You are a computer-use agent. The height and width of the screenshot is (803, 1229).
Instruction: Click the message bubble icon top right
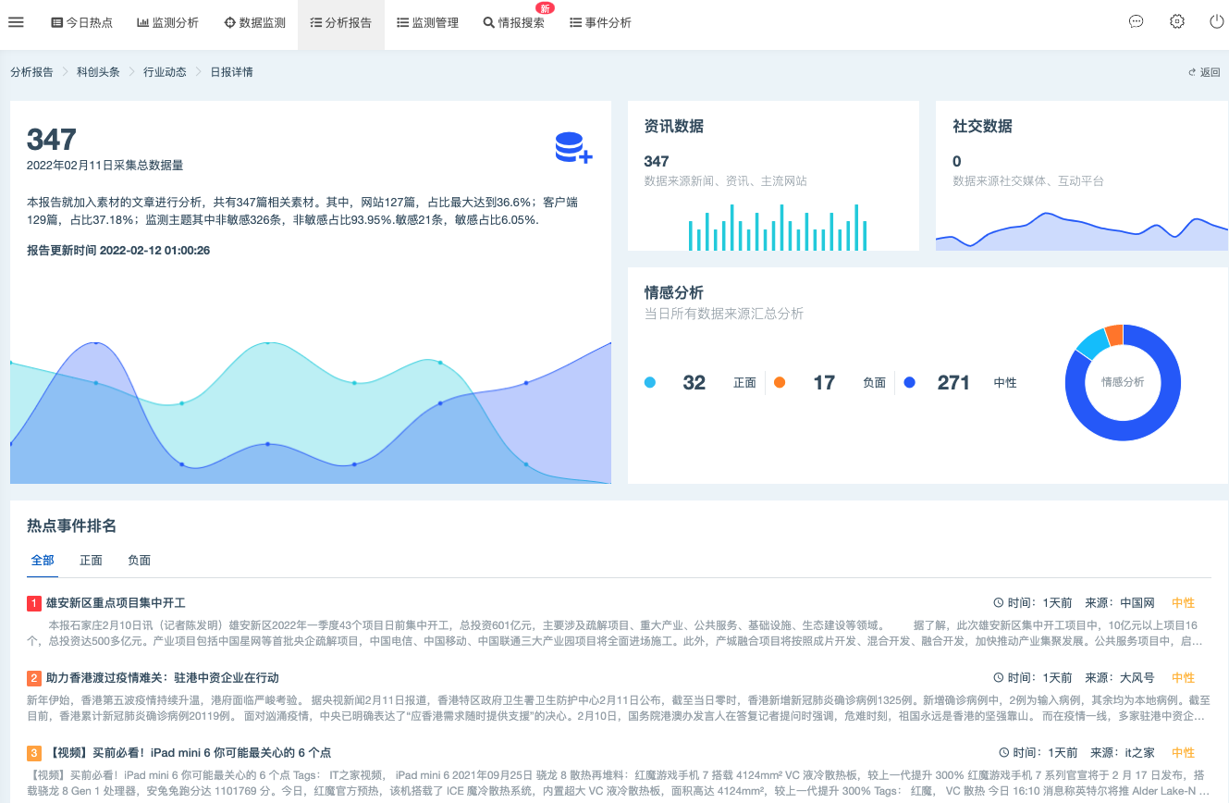coord(1136,21)
